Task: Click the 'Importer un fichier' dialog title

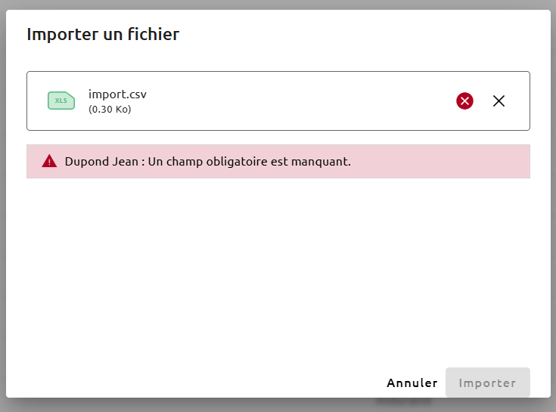Action: [103, 34]
